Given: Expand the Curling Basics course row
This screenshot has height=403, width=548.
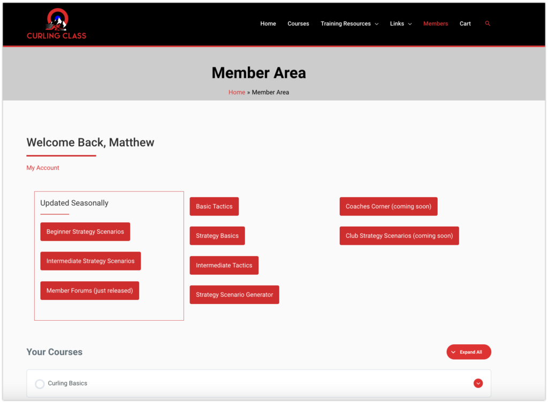Looking at the screenshot, I should pyautogui.click(x=478, y=383).
